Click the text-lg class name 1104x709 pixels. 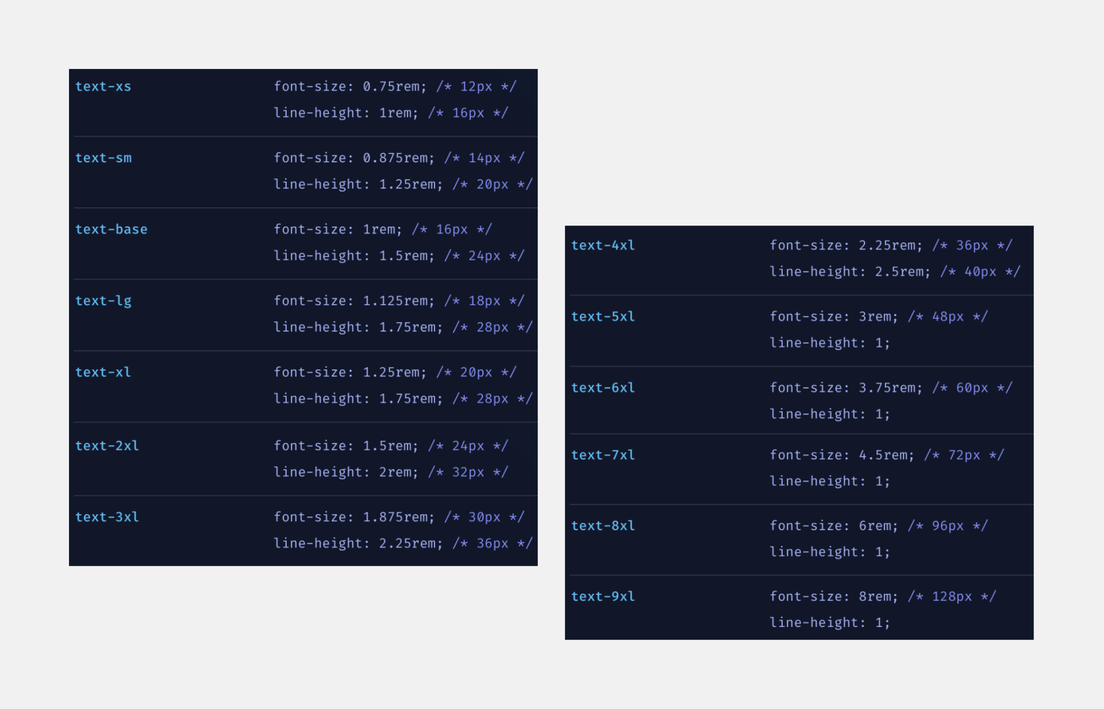coord(103,301)
